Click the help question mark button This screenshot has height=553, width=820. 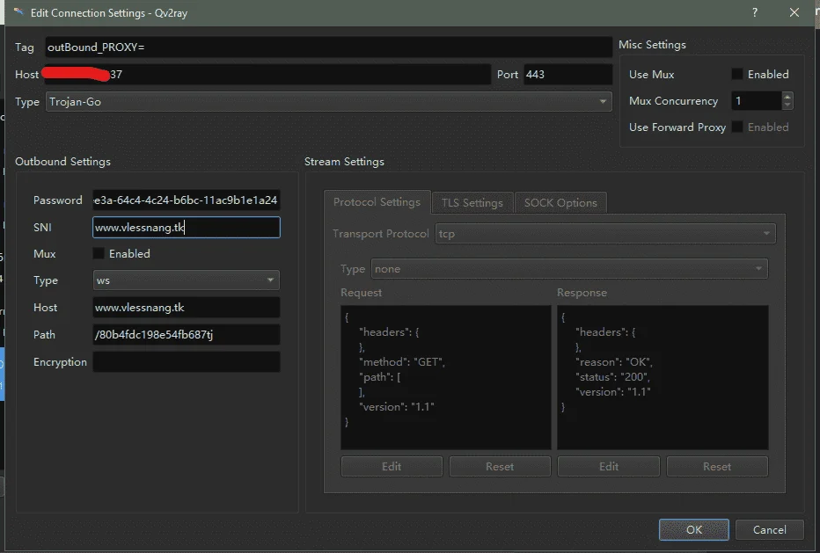click(755, 12)
